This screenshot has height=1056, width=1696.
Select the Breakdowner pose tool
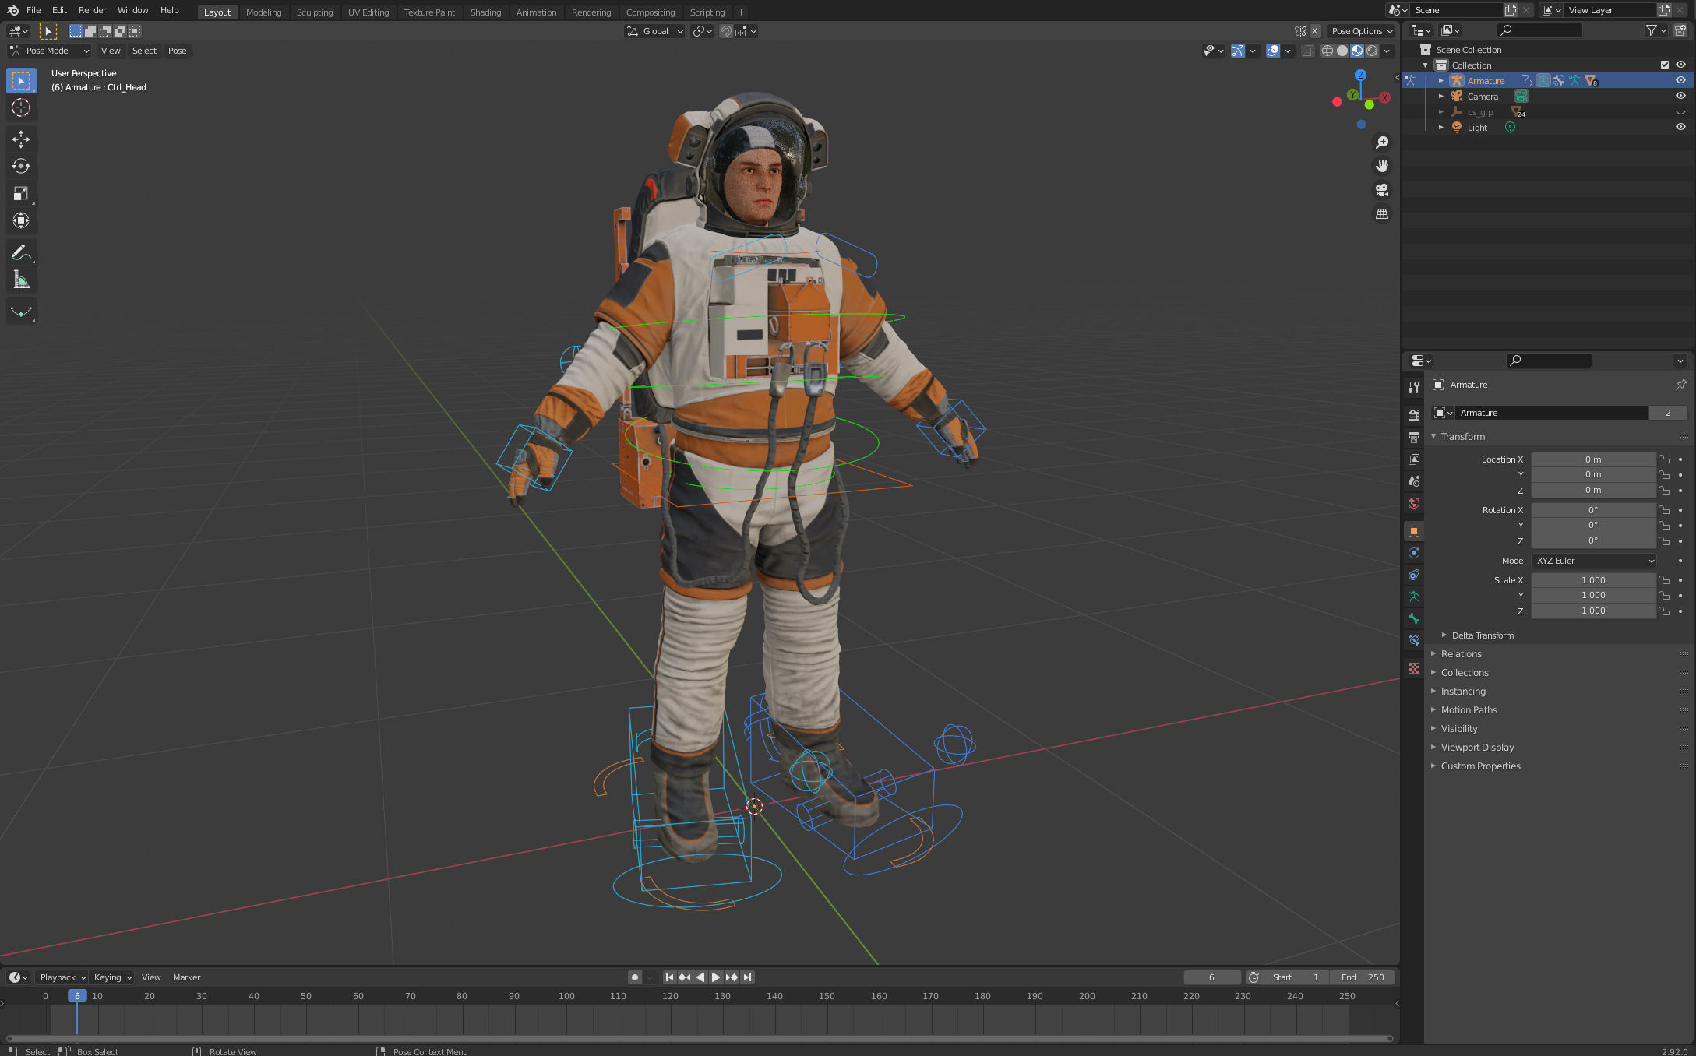[x=21, y=312]
